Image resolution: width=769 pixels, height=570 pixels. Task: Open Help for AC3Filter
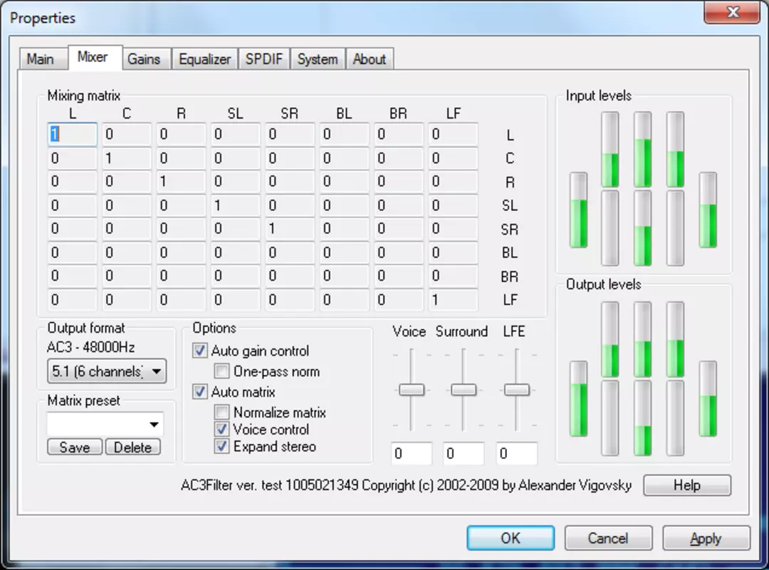(686, 485)
